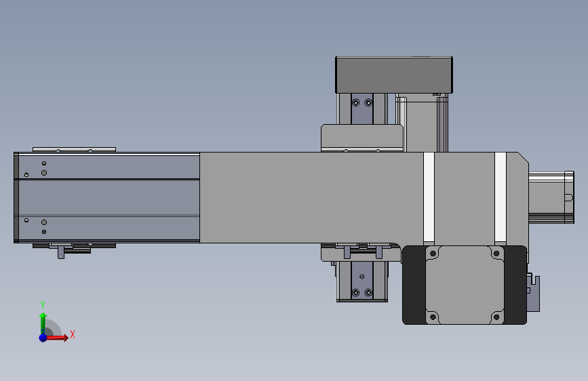Select the square stepper motor face with four bolts

[465, 285]
